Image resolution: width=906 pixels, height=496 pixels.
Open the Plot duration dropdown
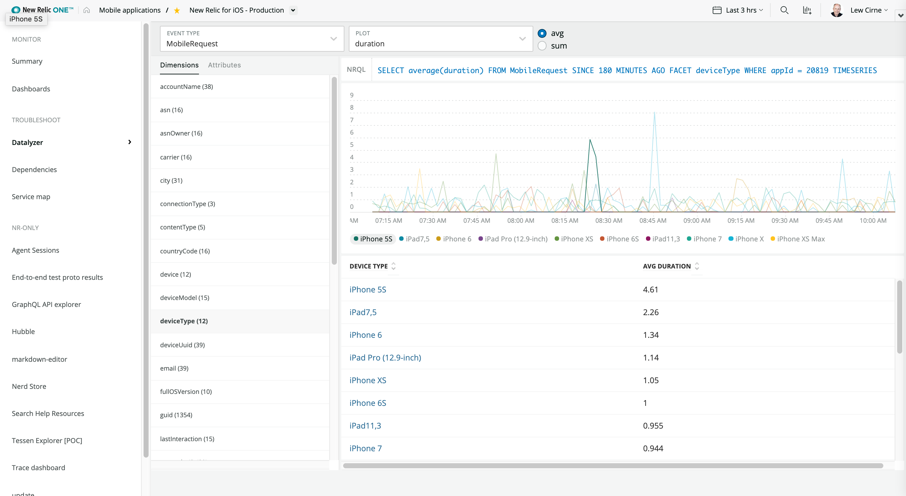440,39
